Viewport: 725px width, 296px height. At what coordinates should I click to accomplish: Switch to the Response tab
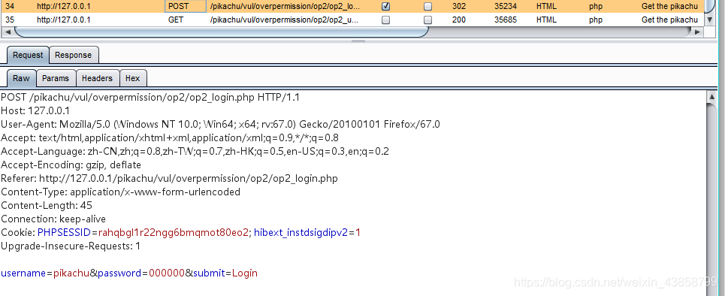pos(73,55)
